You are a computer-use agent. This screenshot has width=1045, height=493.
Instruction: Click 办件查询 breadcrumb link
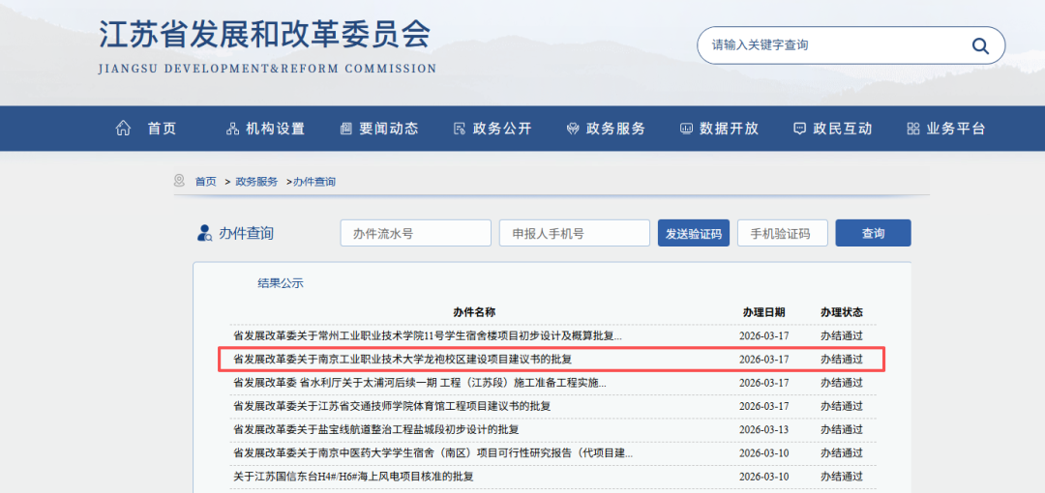(x=313, y=181)
